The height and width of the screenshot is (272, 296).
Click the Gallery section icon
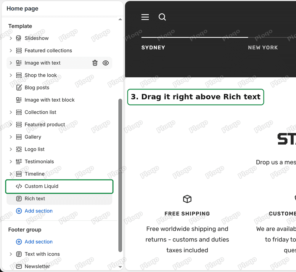(19, 137)
